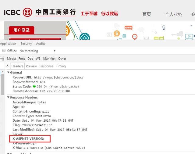Click the 中国工商银行 logo text
The width and height of the screenshot is (195, 154).
[55, 12]
